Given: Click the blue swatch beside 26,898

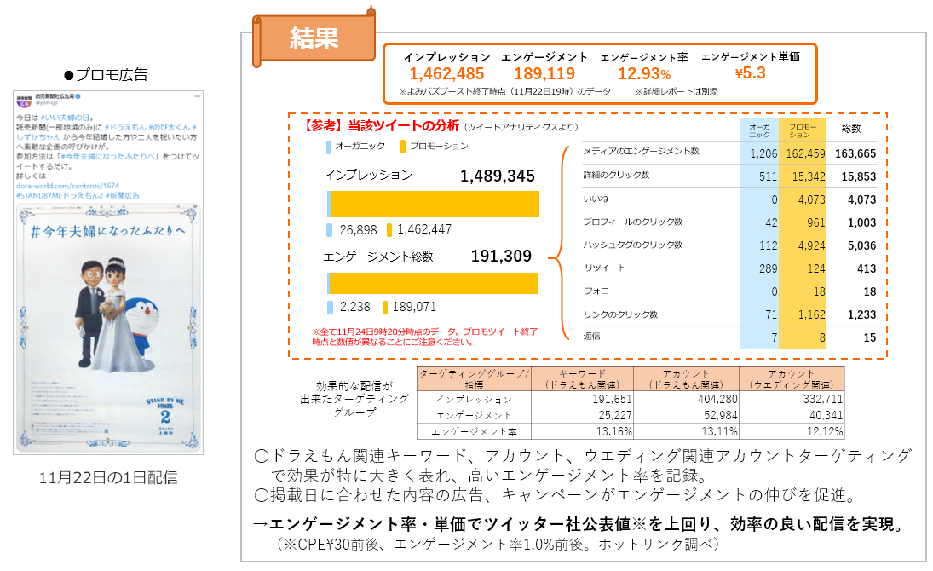Looking at the screenshot, I should point(330,230).
